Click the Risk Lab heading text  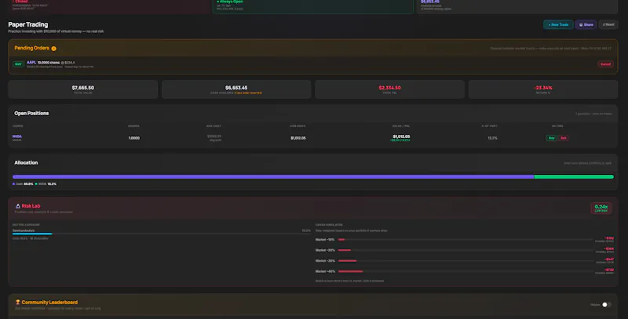pos(31,206)
